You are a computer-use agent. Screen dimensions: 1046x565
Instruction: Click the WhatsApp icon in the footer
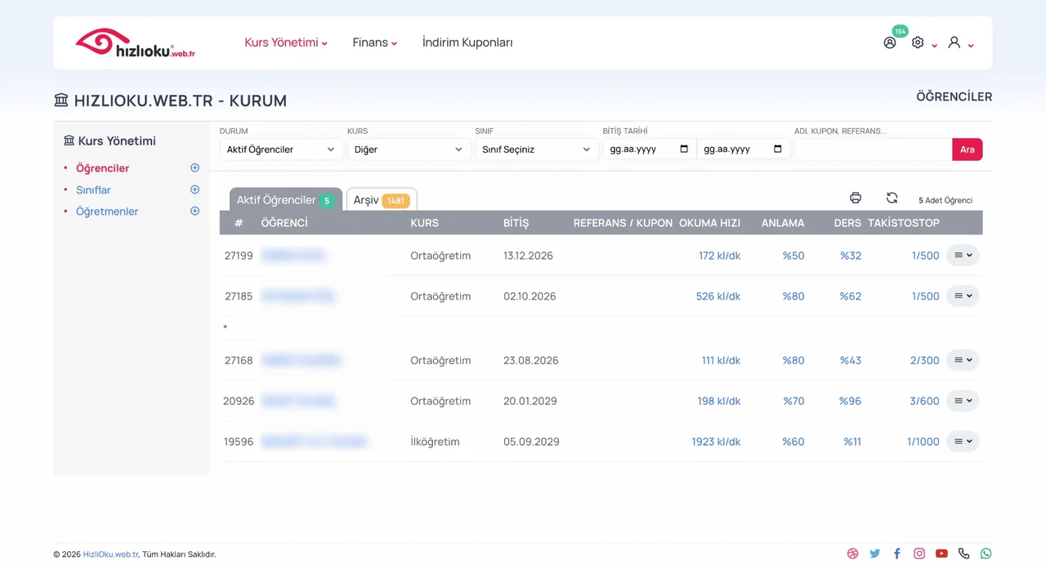(986, 554)
